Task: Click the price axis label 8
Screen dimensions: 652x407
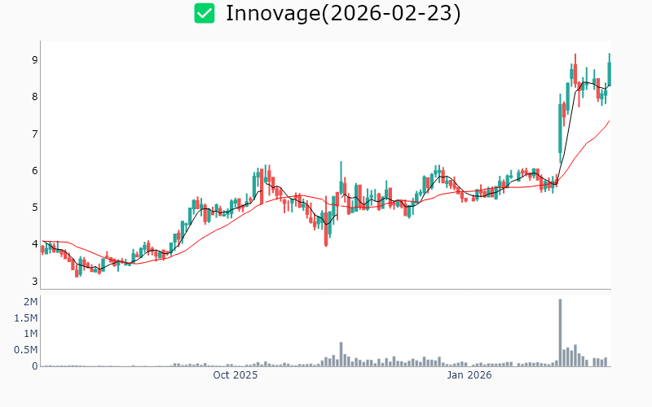Action: [33, 97]
